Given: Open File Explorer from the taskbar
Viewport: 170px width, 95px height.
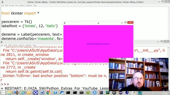Looking at the screenshot, I should (10, 93).
